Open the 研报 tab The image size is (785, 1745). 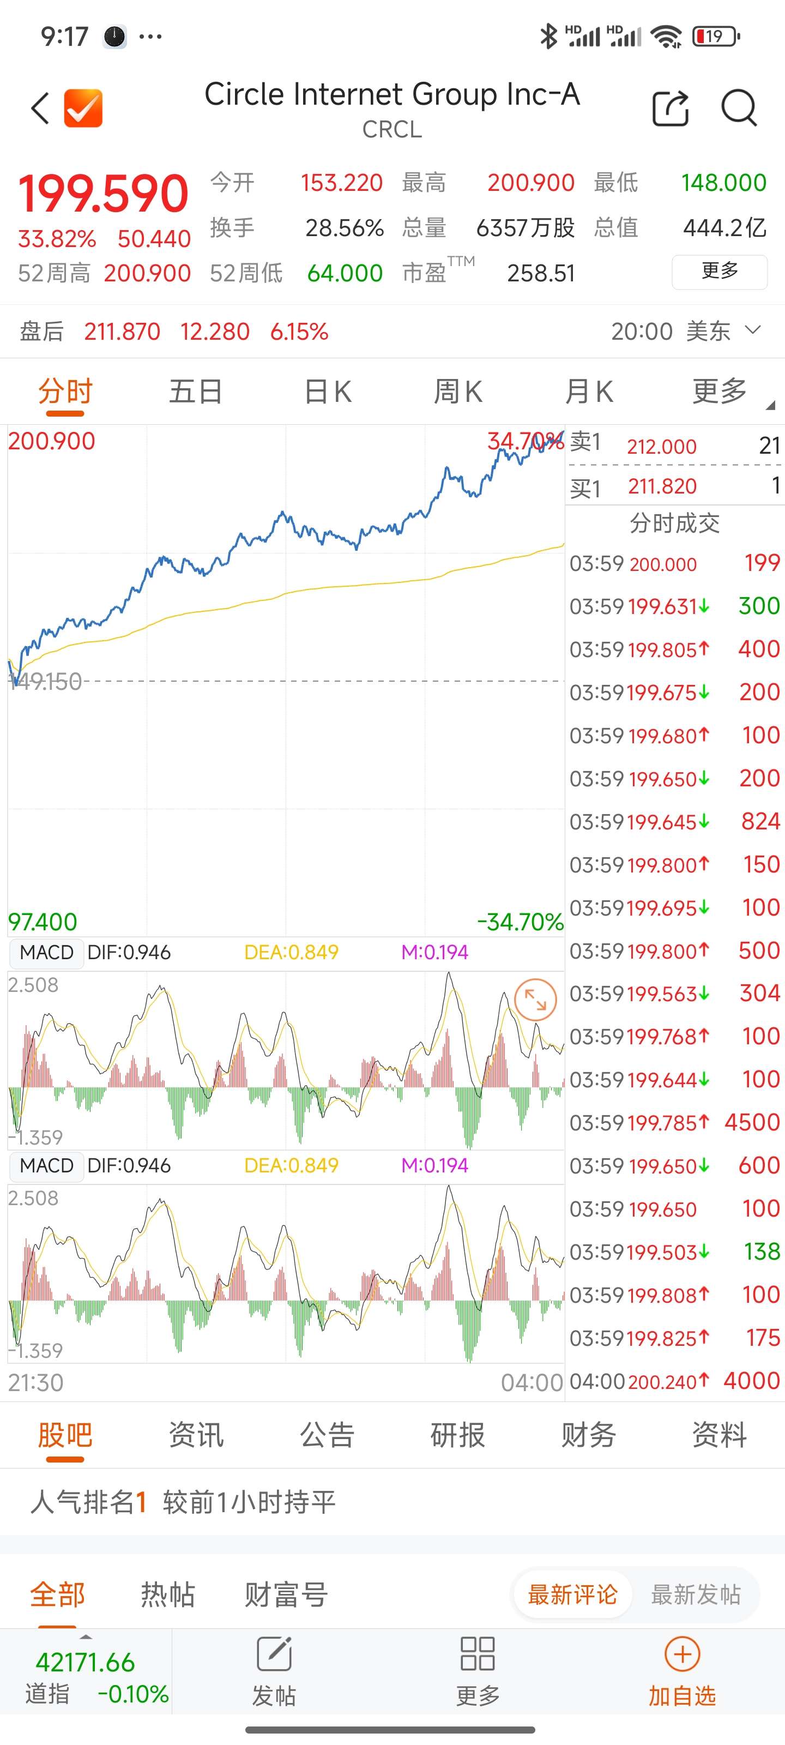458,1435
